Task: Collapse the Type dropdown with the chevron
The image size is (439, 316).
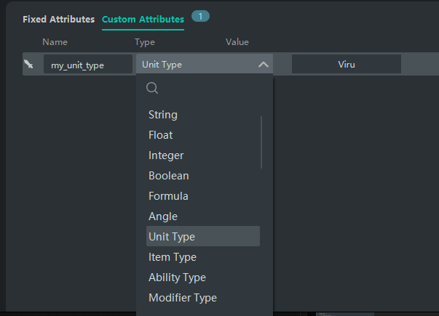Action: tap(263, 65)
